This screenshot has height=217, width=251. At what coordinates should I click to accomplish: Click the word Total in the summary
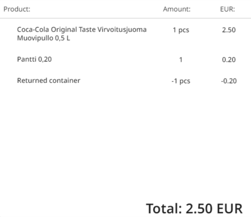164,209
